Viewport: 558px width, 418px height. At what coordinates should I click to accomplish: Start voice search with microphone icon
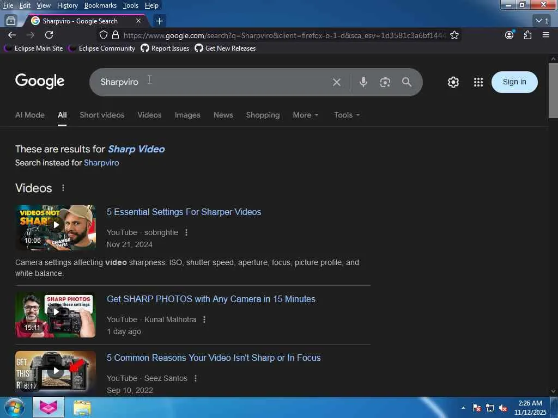pyautogui.click(x=363, y=82)
